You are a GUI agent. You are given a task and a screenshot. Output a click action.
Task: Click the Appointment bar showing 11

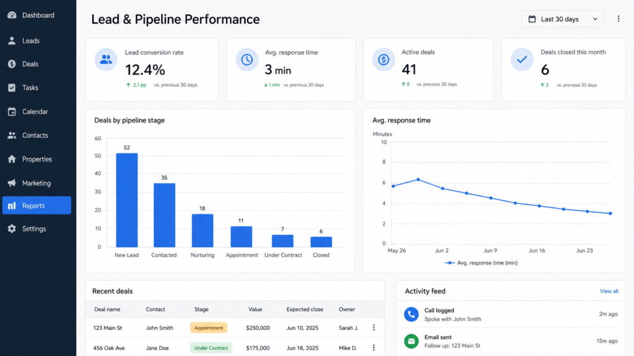241,237
